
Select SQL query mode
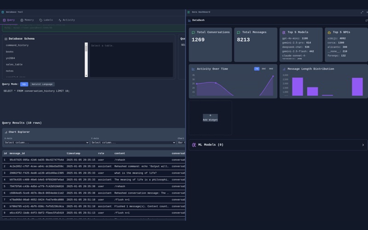[24, 84]
